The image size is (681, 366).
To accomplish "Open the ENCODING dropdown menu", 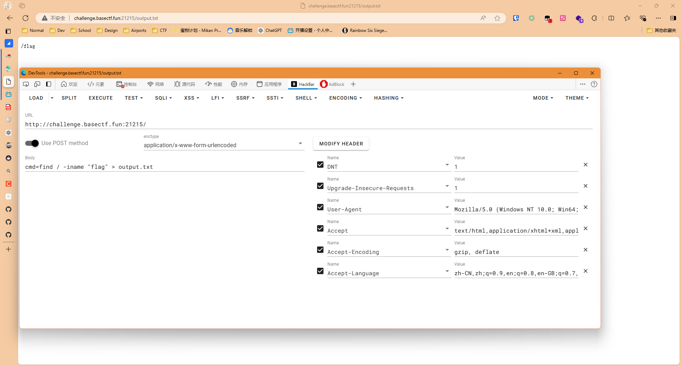I will point(345,98).
